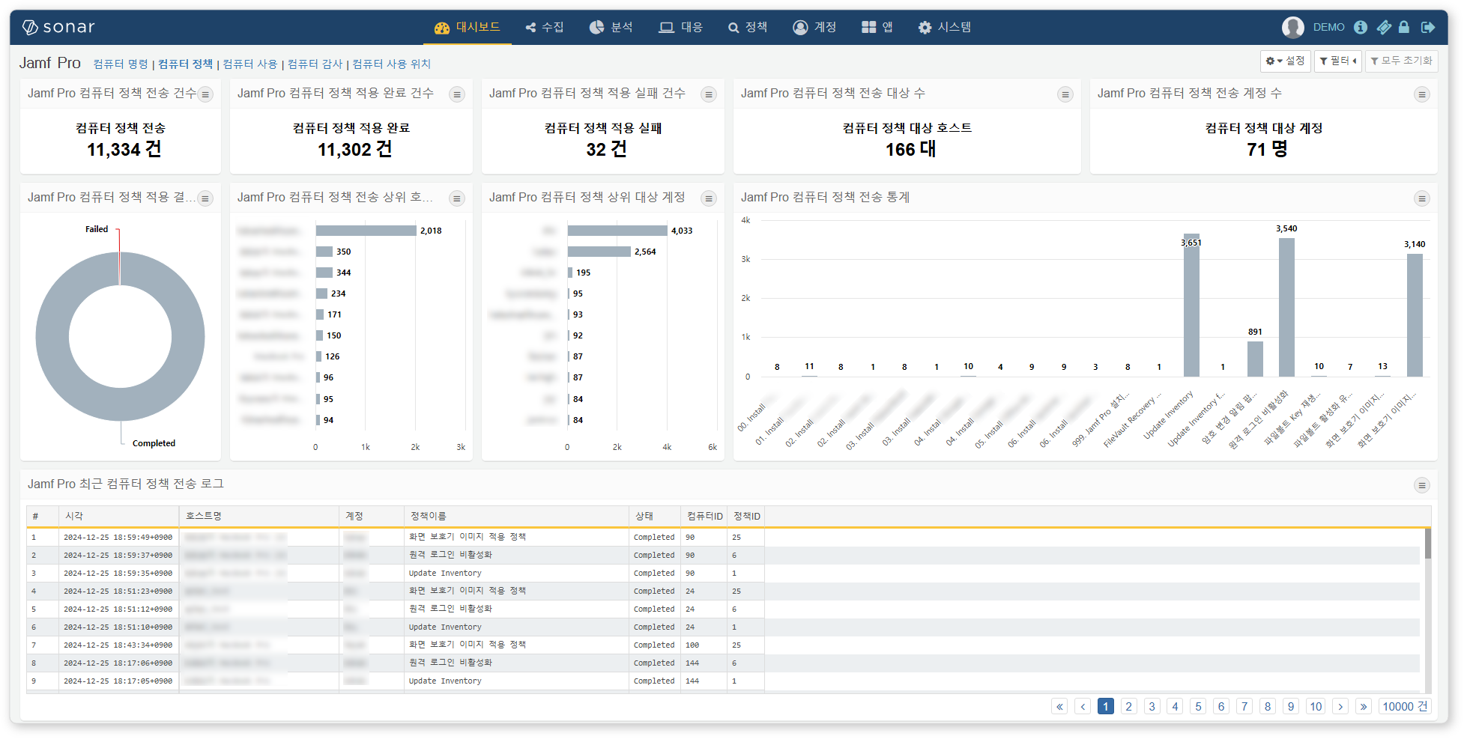
Task: Click the 10000 건 total count
Action: pos(1405,707)
